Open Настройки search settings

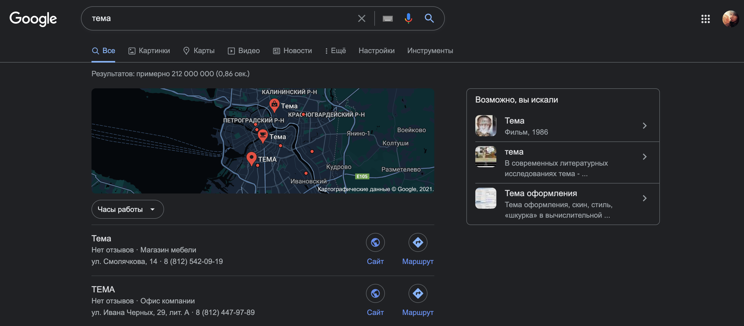click(x=376, y=51)
